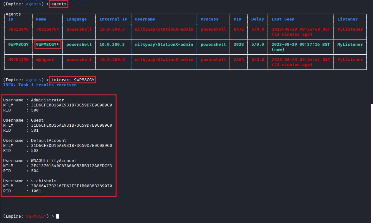Select the 09:37:16 BST last seen timestamp

click(x=301, y=44)
